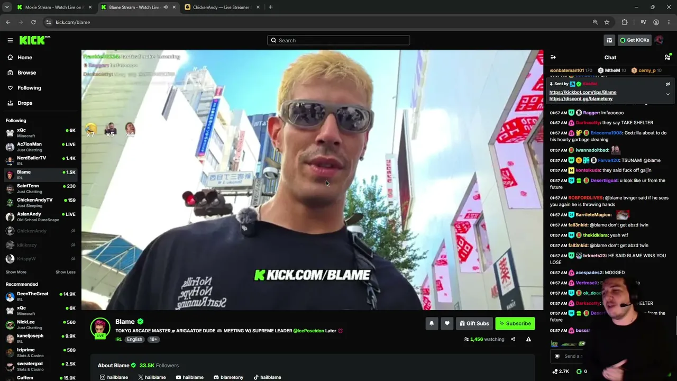Open the Kick sidebar hamburger menu

[10, 40]
